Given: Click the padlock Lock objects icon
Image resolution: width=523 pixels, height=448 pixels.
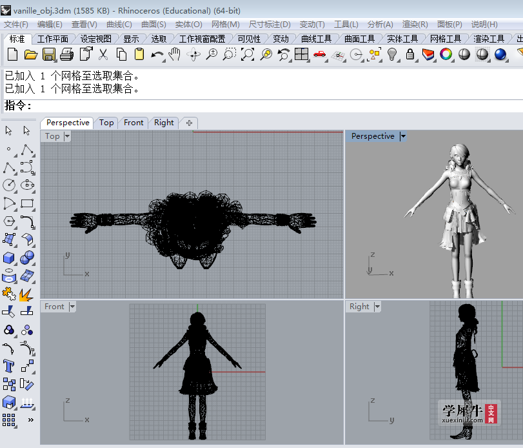Looking at the screenshot, I should tap(410, 54).
